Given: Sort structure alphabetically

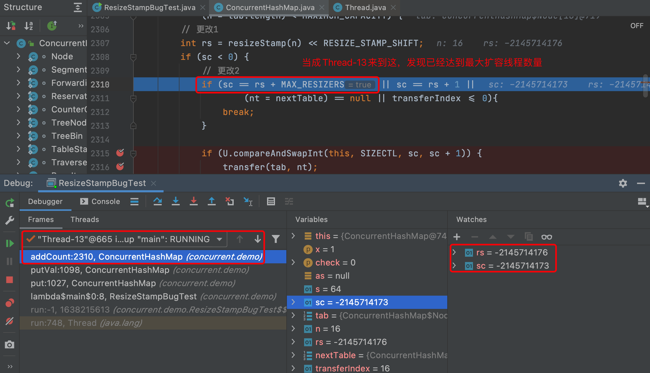Looking at the screenshot, I should [x=29, y=26].
